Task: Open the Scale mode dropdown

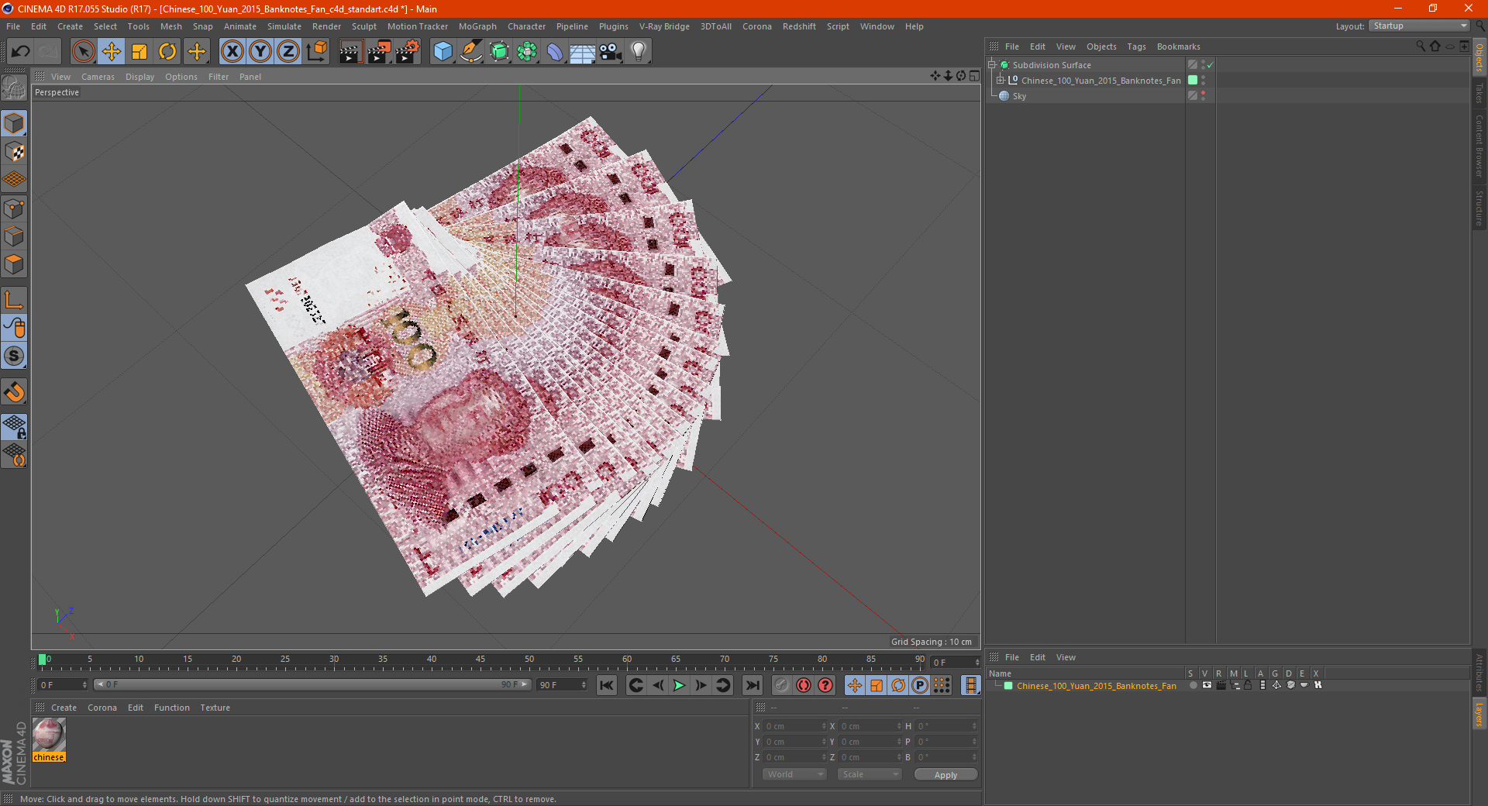Action: coord(870,774)
